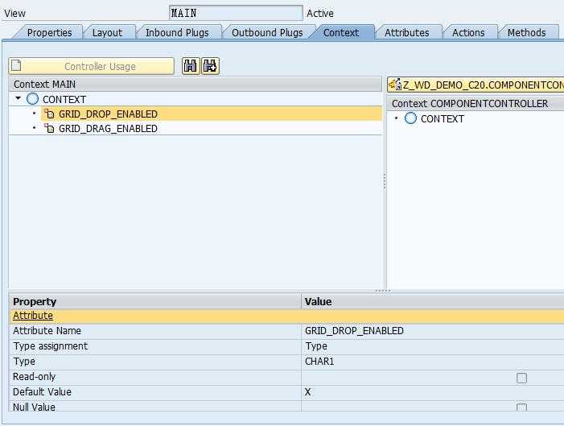
Task: Click the Context COMPONENTCONTROLLER header
Action: [475, 103]
